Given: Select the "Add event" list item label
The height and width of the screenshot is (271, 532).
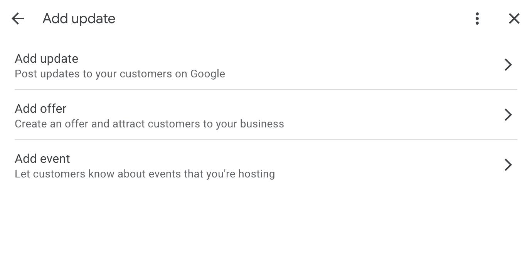Looking at the screenshot, I should 42,159.
